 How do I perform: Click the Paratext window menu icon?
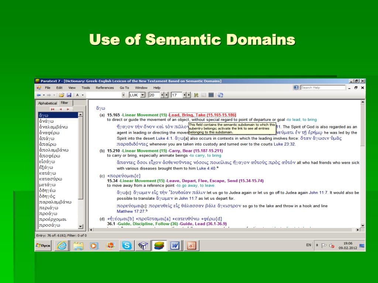(x=38, y=88)
